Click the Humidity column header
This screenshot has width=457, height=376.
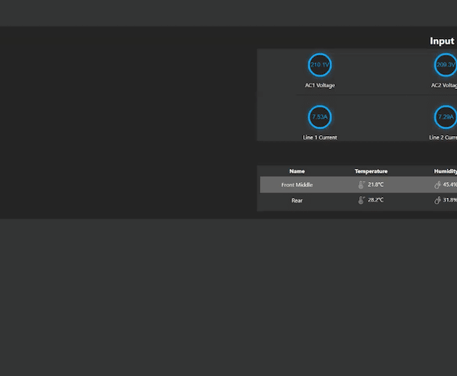click(445, 171)
